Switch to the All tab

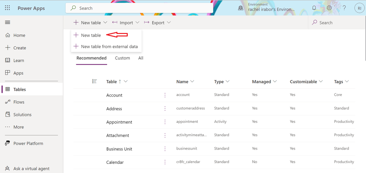click(141, 58)
